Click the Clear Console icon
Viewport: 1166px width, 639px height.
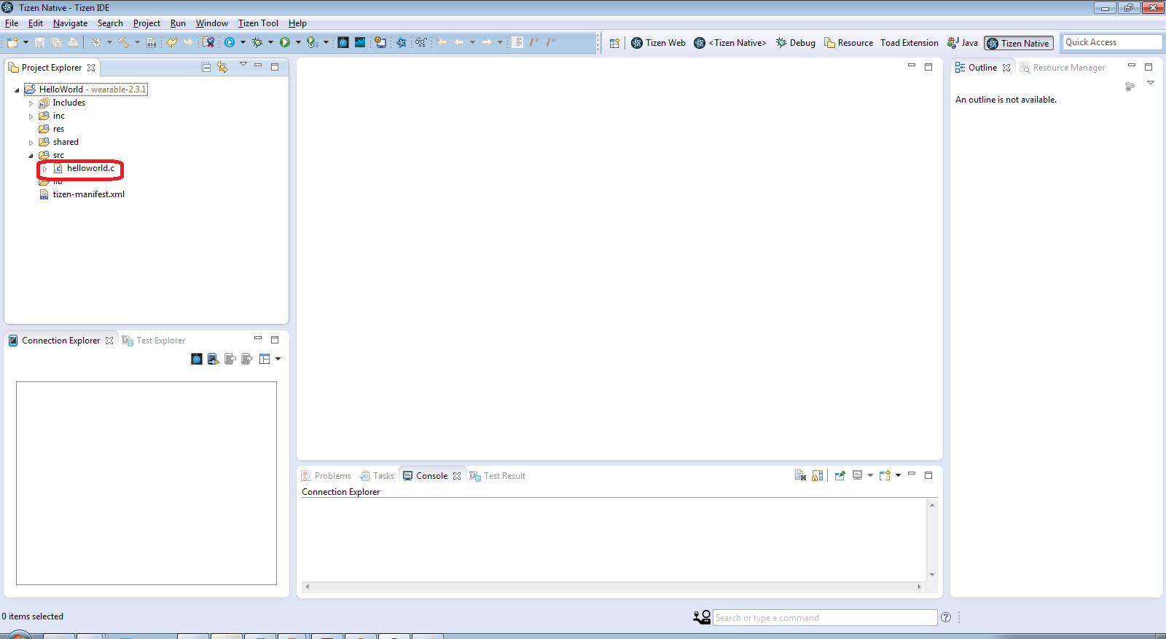coord(800,475)
